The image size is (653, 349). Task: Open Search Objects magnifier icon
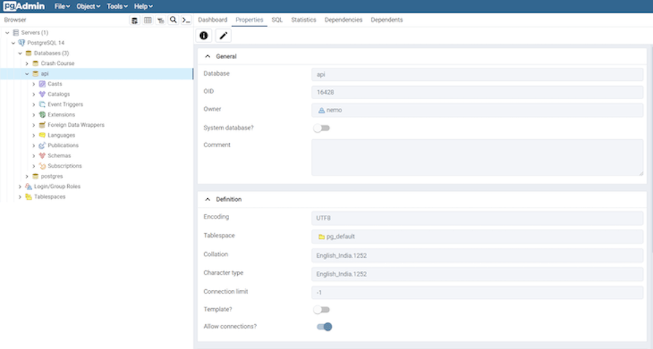173,20
